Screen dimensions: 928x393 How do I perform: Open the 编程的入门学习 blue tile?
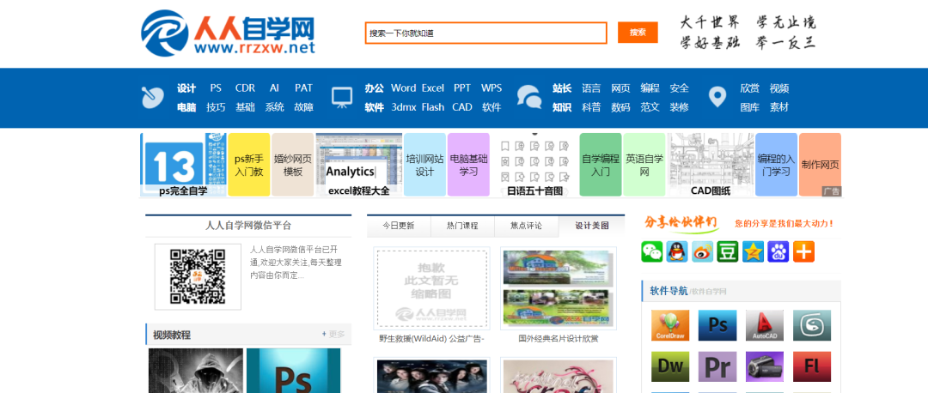click(x=776, y=165)
